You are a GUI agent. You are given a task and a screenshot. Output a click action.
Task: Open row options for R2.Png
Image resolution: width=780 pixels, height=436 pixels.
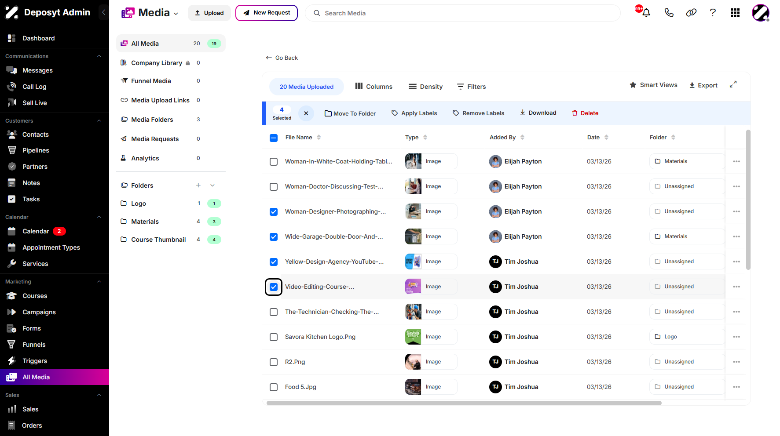coord(736,362)
